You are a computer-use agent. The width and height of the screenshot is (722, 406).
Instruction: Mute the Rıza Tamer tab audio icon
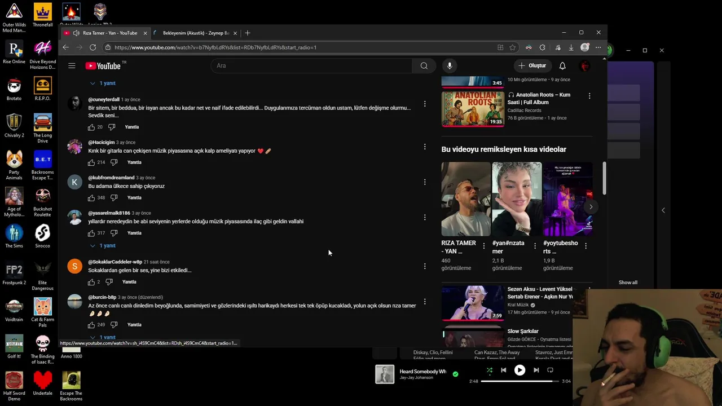pos(76,33)
